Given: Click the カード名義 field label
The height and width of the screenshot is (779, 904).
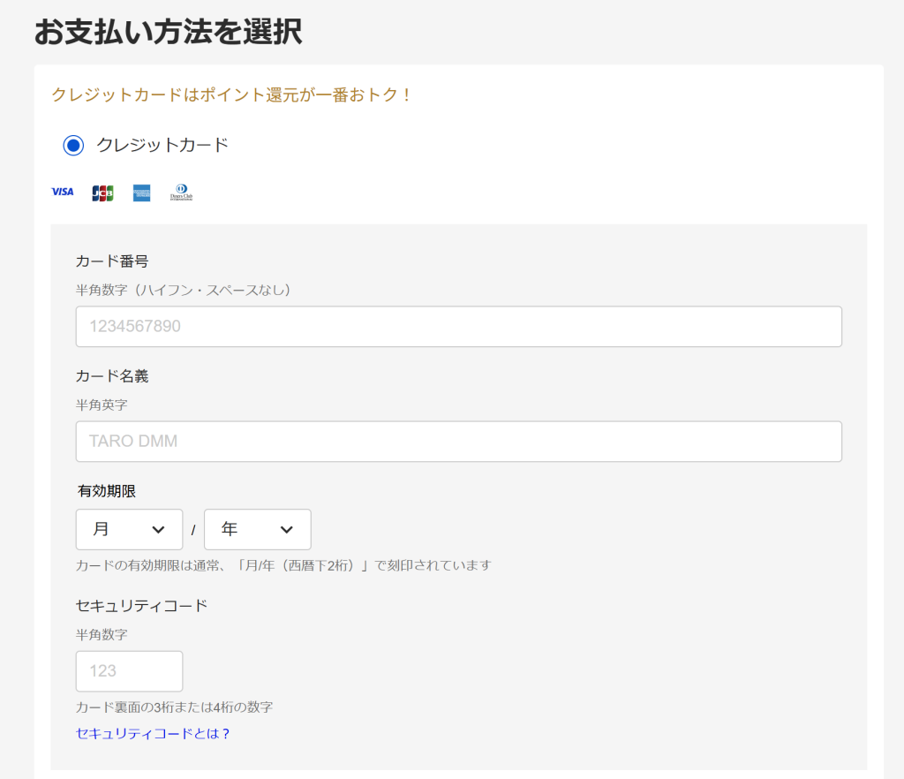Looking at the screenshot, I should (112, 375).
